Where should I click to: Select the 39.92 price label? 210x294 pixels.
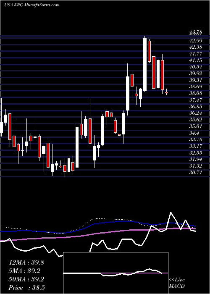tap(196, 73)
